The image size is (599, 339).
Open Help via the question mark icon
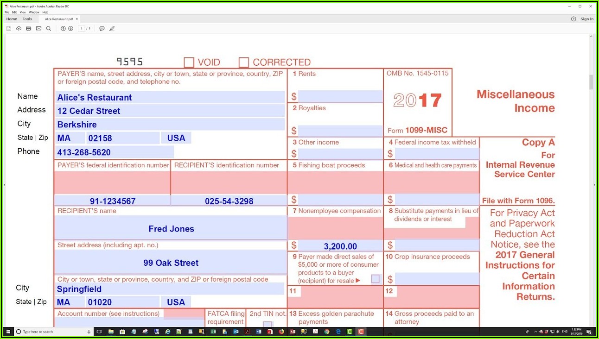point(574,19)
